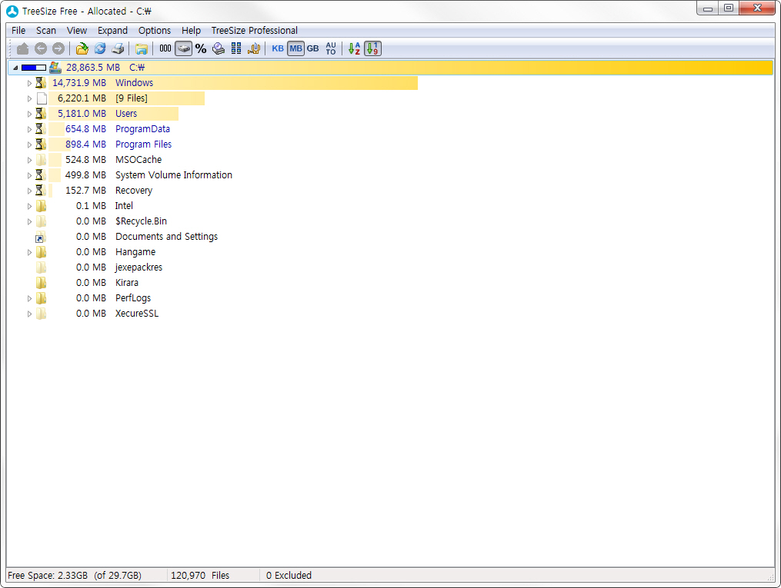Open the Options menu
The height and width of the screenshot is (588, 781).
pyautogui.click(x=155, y=30)
